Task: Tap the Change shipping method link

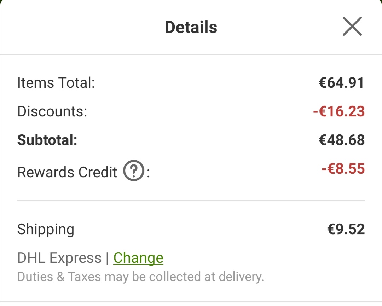Action: click(138, 258)
